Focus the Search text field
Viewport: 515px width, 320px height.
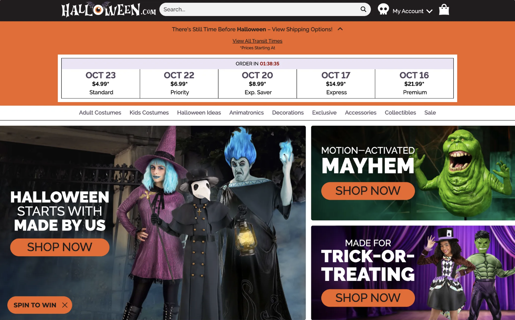[260, 9]
